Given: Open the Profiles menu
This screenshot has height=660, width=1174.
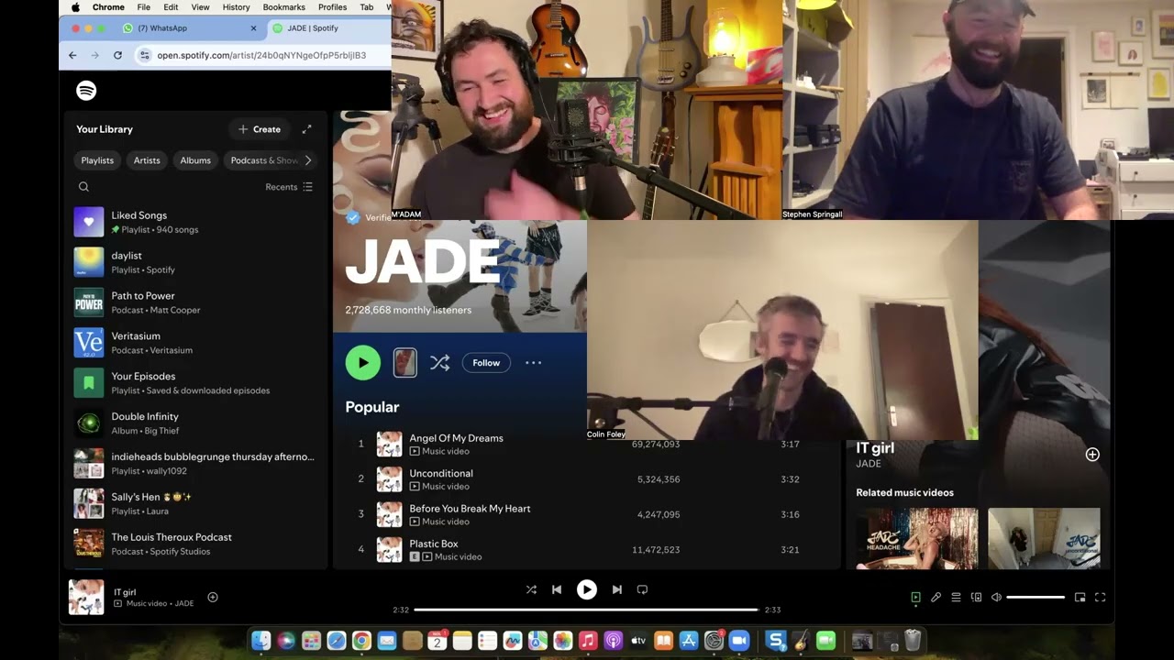Looking at the screenshot, I should tap(333, 7).
